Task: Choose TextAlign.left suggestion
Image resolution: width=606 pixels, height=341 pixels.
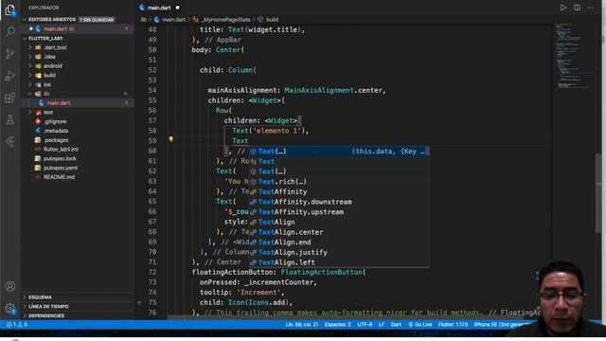Action: pyautogui.click(x=339, y=262)
